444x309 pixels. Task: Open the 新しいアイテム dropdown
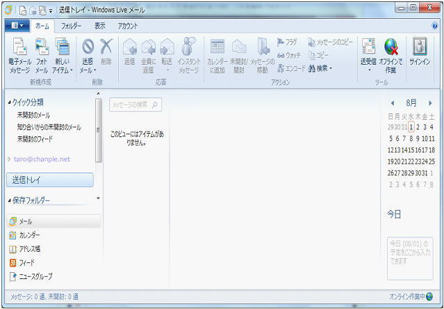[x=63, y=56]
